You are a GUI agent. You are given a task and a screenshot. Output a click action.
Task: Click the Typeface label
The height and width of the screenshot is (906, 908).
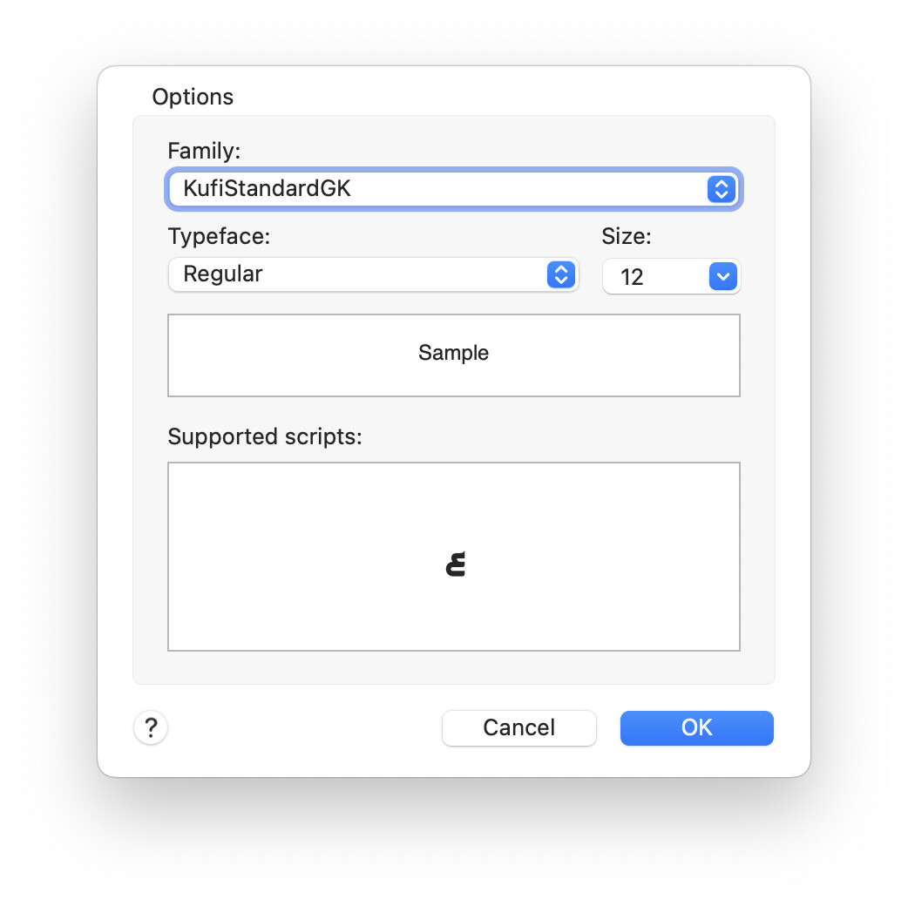(x=219, y=236)
